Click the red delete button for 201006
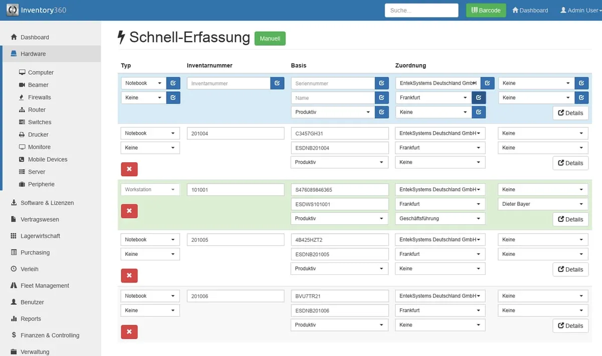Image resolution: width=602 pixels, height=356 pixels. pyautogui.click(x=129, y=331)
